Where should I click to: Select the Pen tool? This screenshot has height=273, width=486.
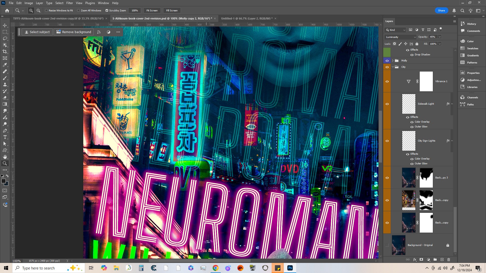tap(5, 131)
